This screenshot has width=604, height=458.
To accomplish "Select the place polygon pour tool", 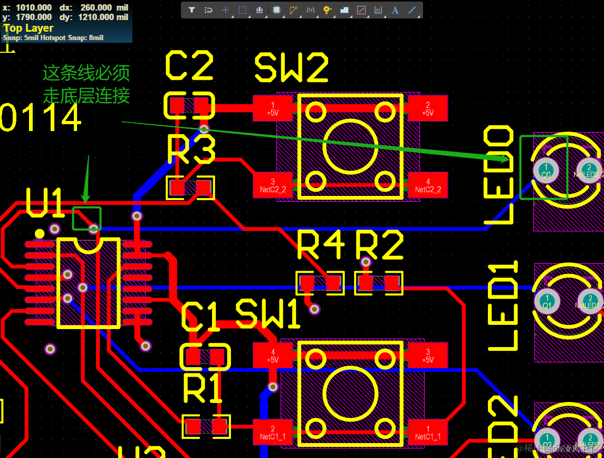I will pos(344,10).
